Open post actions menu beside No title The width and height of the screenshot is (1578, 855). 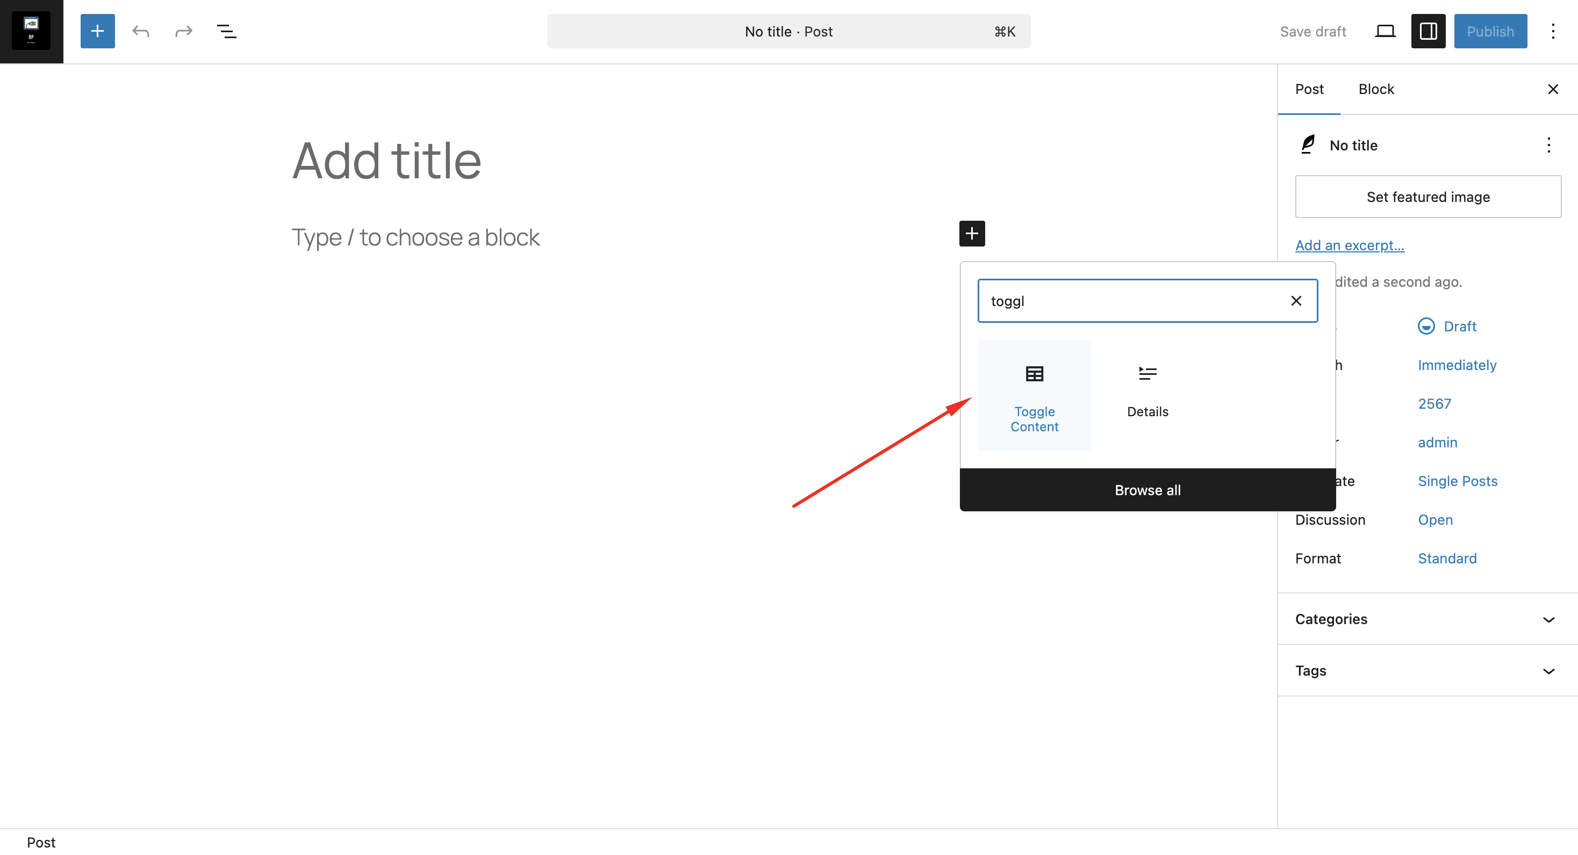click(1548, 145)
